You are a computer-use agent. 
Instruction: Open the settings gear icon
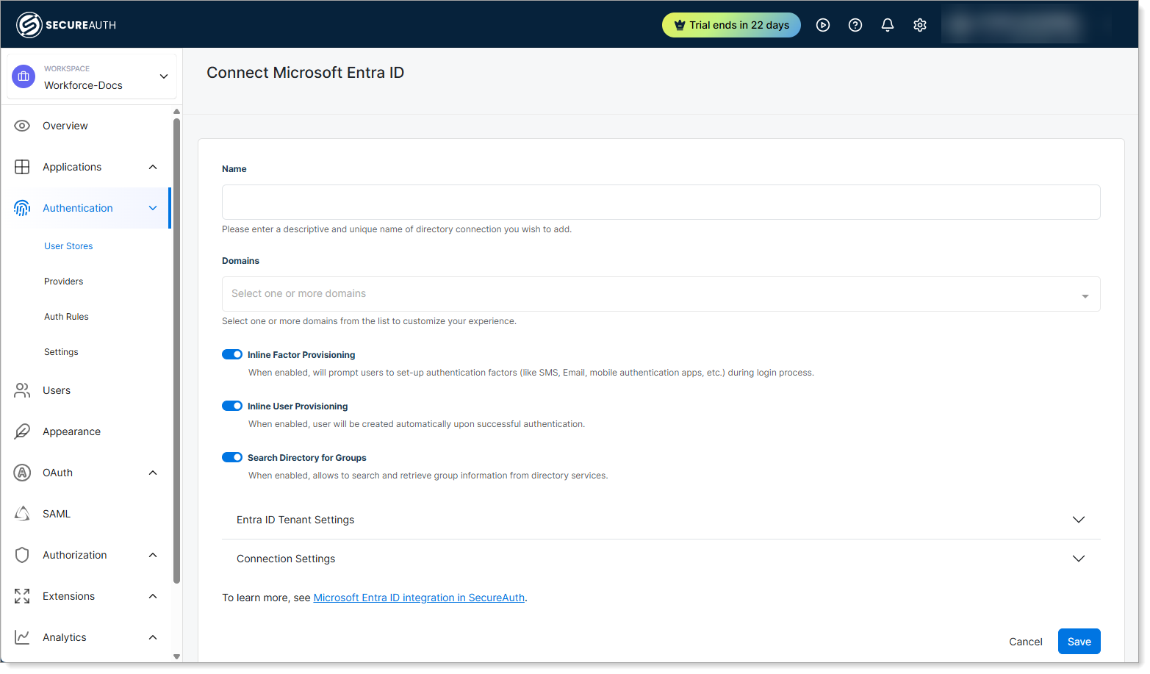[920, 25]
